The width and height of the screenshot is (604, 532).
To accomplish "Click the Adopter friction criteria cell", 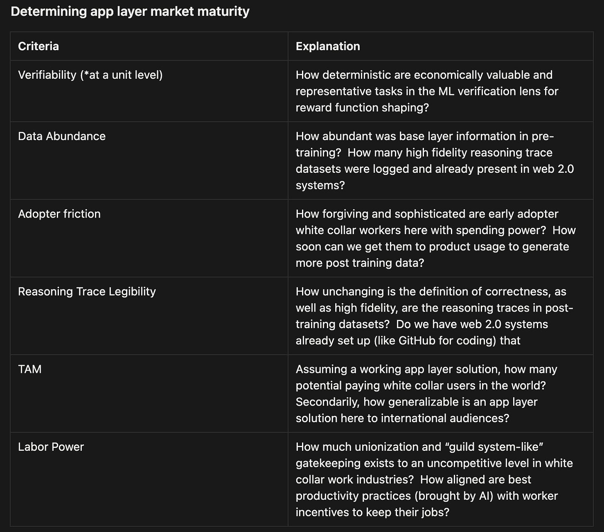I will click(149, 238).
